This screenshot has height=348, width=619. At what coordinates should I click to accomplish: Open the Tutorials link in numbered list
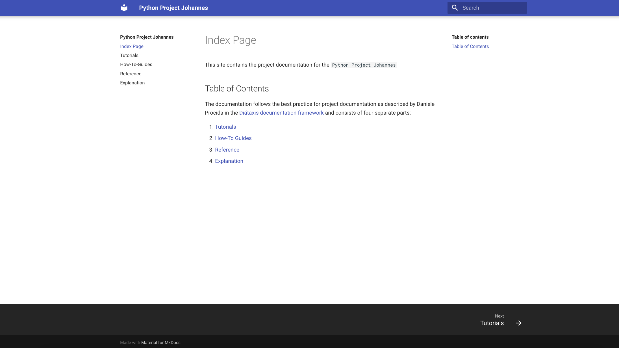pyautogui.click(x=225, y=127)
